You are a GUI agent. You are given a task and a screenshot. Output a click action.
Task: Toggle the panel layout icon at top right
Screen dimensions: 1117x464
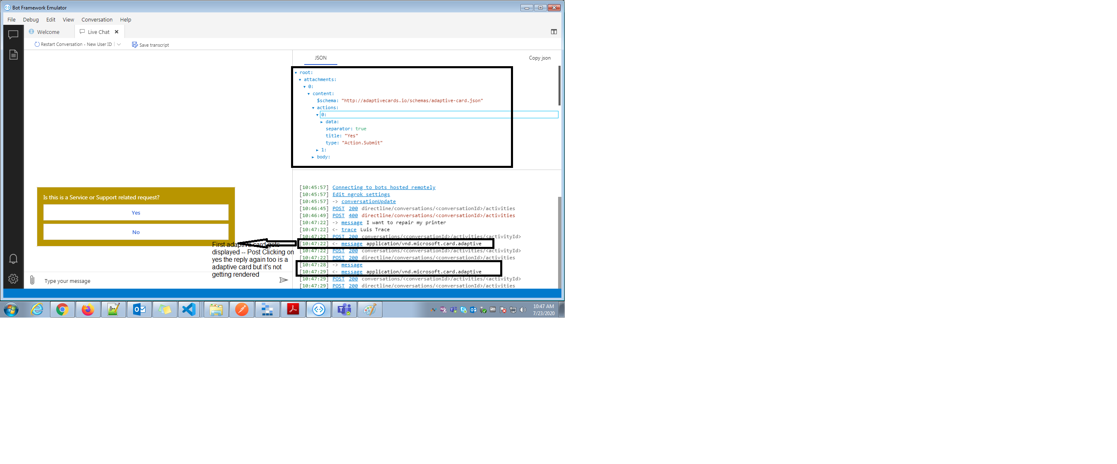click(554, 31)
